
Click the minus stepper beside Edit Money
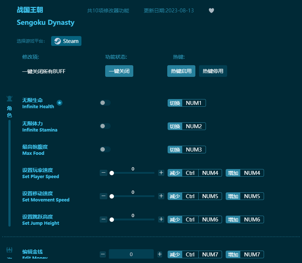(103, 254)
